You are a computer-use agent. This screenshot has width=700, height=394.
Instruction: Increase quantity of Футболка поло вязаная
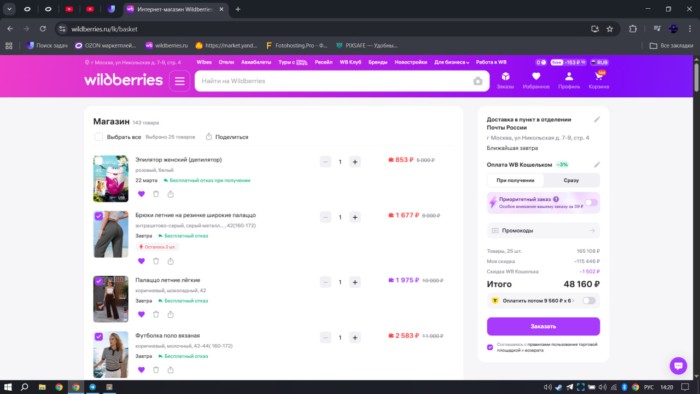[x=355, y=338]
